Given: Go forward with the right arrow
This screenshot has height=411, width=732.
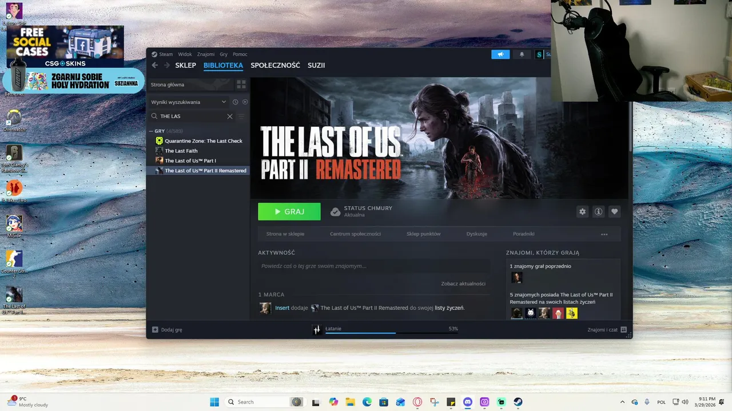Looking at the screenshot, I should pyautogui.click(x=167, y=65).
